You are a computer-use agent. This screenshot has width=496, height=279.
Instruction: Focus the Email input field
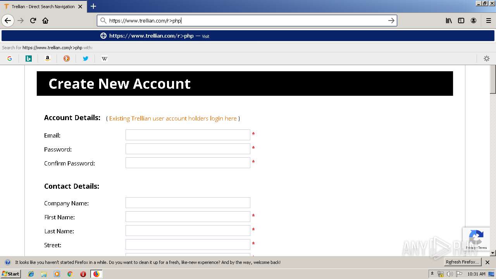click(188, 135)
